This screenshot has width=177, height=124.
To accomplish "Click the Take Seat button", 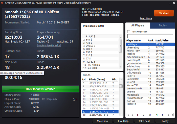I will click(144, 121).
